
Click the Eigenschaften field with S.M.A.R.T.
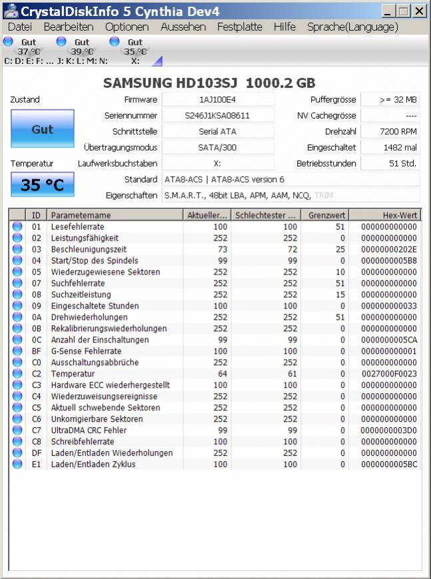point(290,195)
